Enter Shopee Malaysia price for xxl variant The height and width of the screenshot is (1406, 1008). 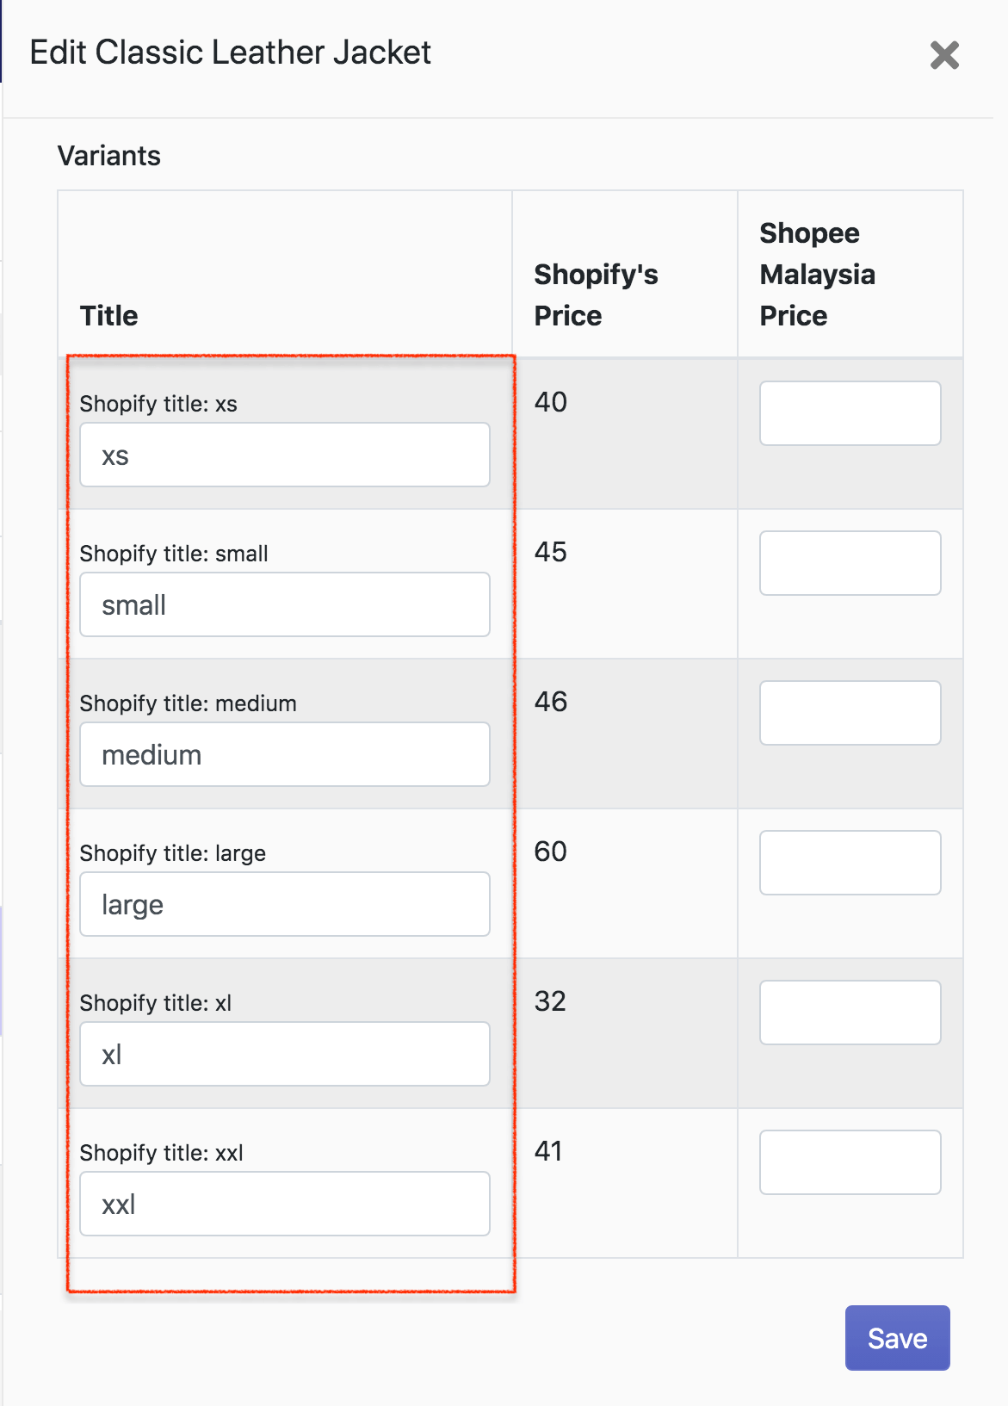[850, 1162]
